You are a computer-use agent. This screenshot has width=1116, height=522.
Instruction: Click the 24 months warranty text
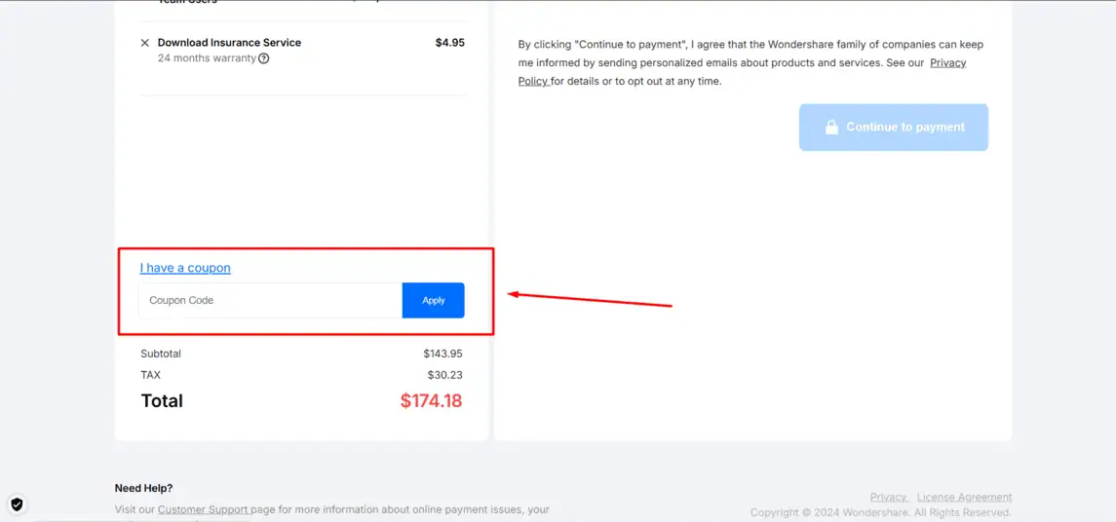pyautogui.click(x=207, y=58)
